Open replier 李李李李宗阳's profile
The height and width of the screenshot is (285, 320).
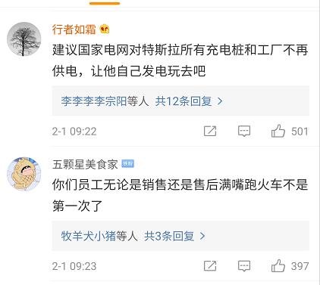coord(94,101)
